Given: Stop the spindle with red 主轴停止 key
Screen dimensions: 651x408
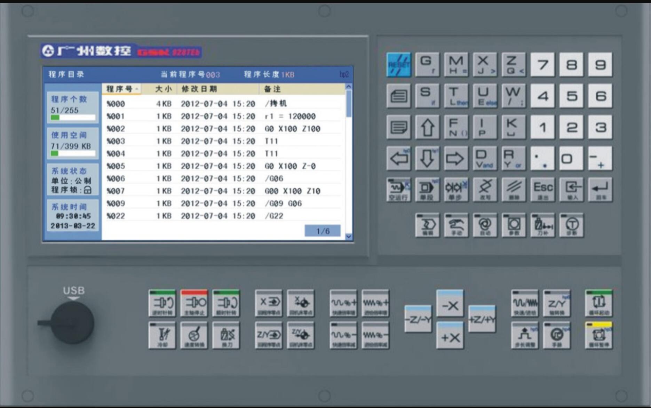Looking at the screenshot, I should 194,303.
